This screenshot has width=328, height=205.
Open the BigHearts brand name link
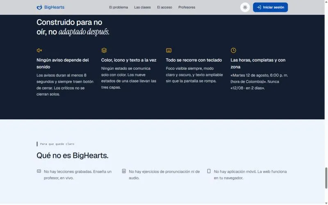(x=54, y=7)
